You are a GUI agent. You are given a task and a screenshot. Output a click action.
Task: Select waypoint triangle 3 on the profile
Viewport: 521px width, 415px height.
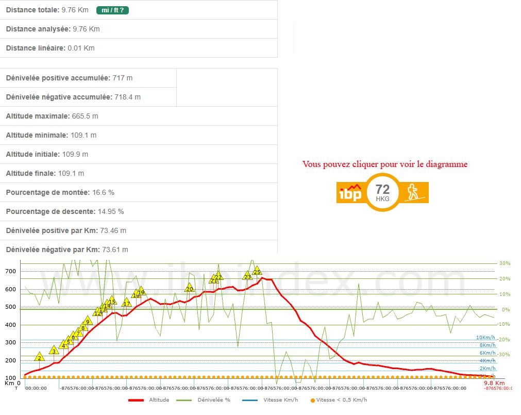tap(54, 351)
